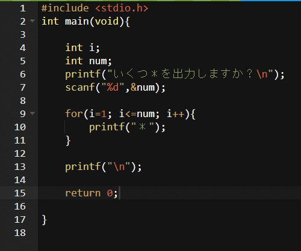Place the cursor in the printf("＊"); line
Screen dimensions: 301x251
(127, 127)
